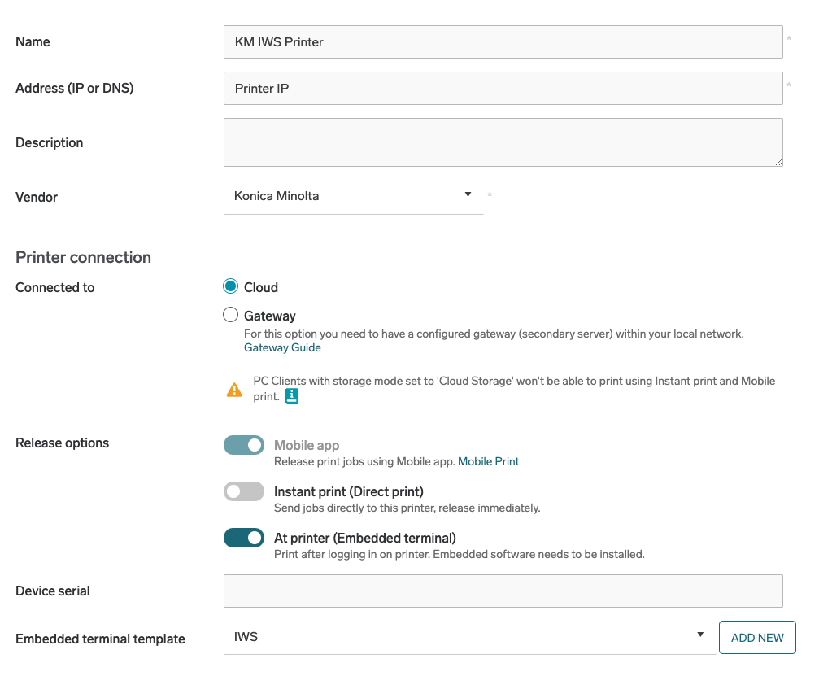Screen dimensions: 819x698
Task: Select the Device serial input box
Action: 503,591
